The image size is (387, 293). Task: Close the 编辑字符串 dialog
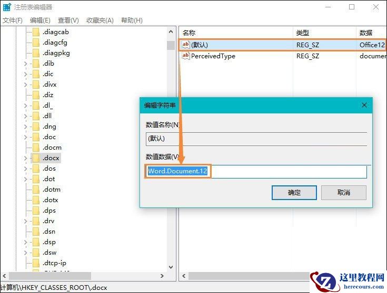(x=364, y=105)
